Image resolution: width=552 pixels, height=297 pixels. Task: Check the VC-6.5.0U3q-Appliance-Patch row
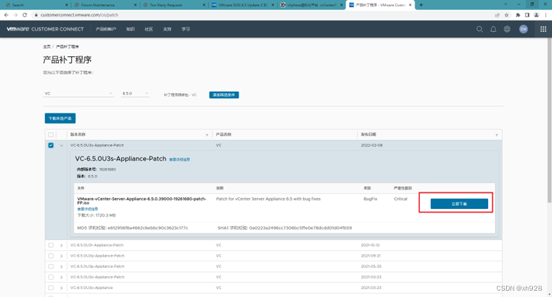[x=51, y=255]
